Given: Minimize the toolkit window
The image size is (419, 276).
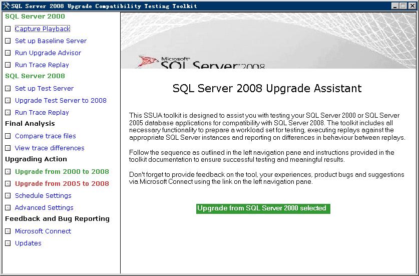Looking at the screenshot, I should [x=395, y=6].
